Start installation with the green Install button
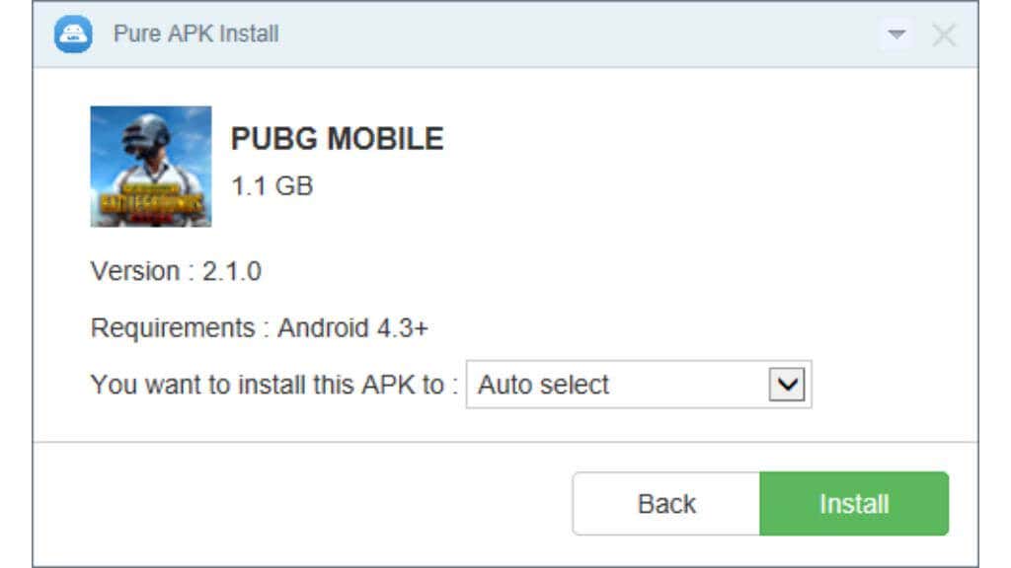This screenshot has height=568, width=1011. [854, 504]
